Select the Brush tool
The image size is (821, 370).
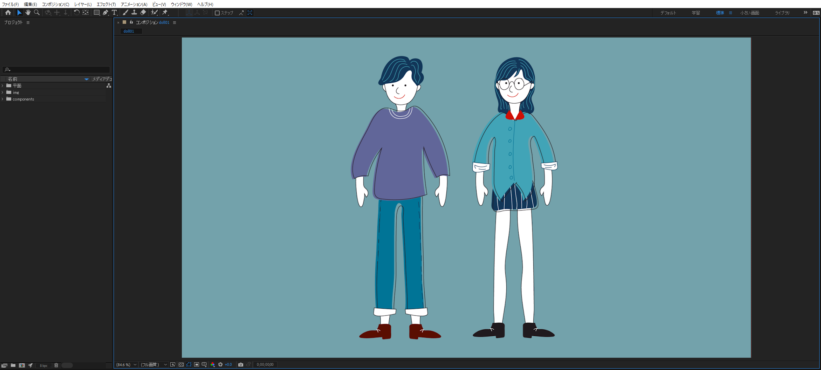point(125,13)
